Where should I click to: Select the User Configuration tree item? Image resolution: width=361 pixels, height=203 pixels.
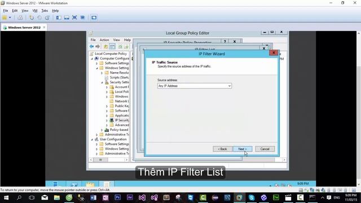113,139
